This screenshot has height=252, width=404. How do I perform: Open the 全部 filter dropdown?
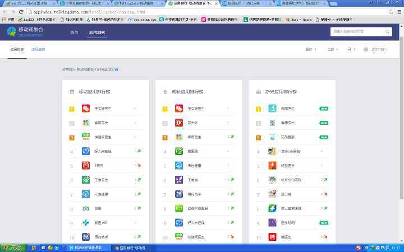click(x=333, y=49)
